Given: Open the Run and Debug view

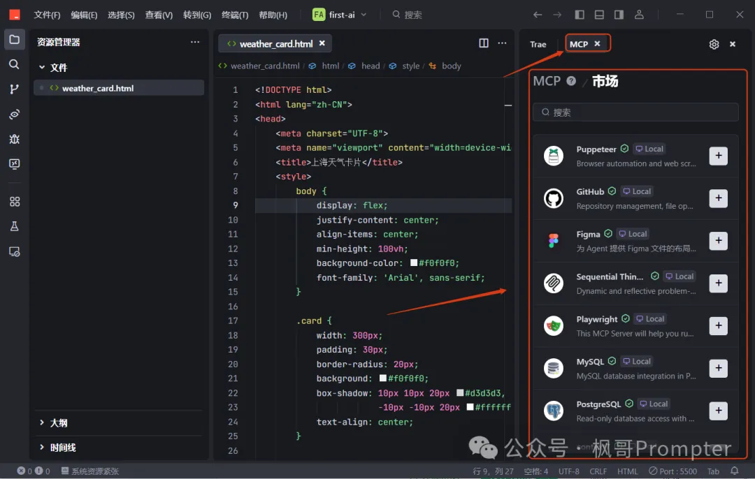Looking at the screenshot, I should pos(14,139).
